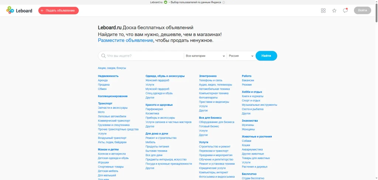This screenshot has width=378, height=180.
Task: Click Все для бизнеса heading
Action: click(210, 118)
